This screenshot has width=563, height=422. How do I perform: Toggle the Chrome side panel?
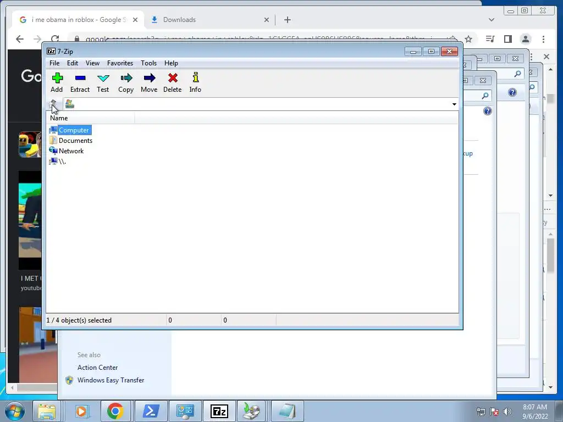(507, 39)
